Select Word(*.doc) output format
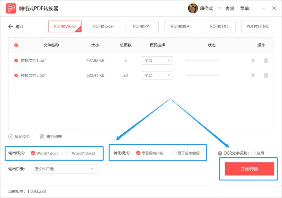The height and width of the screenshot is (198, 282). pyautogui.click(x=44, y=153)
